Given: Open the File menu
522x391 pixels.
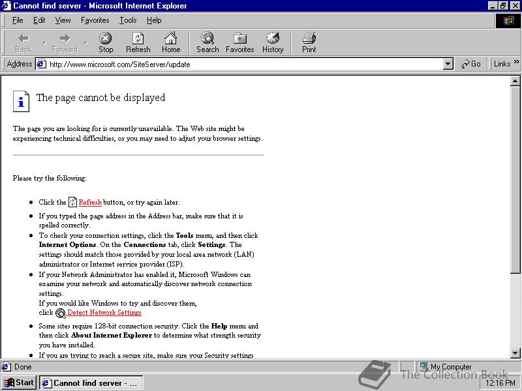Looking at the screenshot, I should (18, 20).
